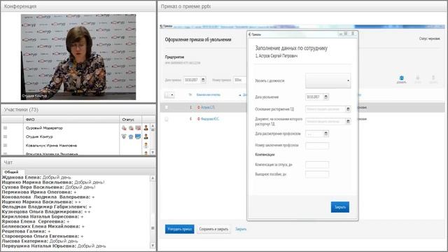Click the blue 'Закрыть' dialog button
This screenshot has width=448, height=252.
[x=340, y=207]
